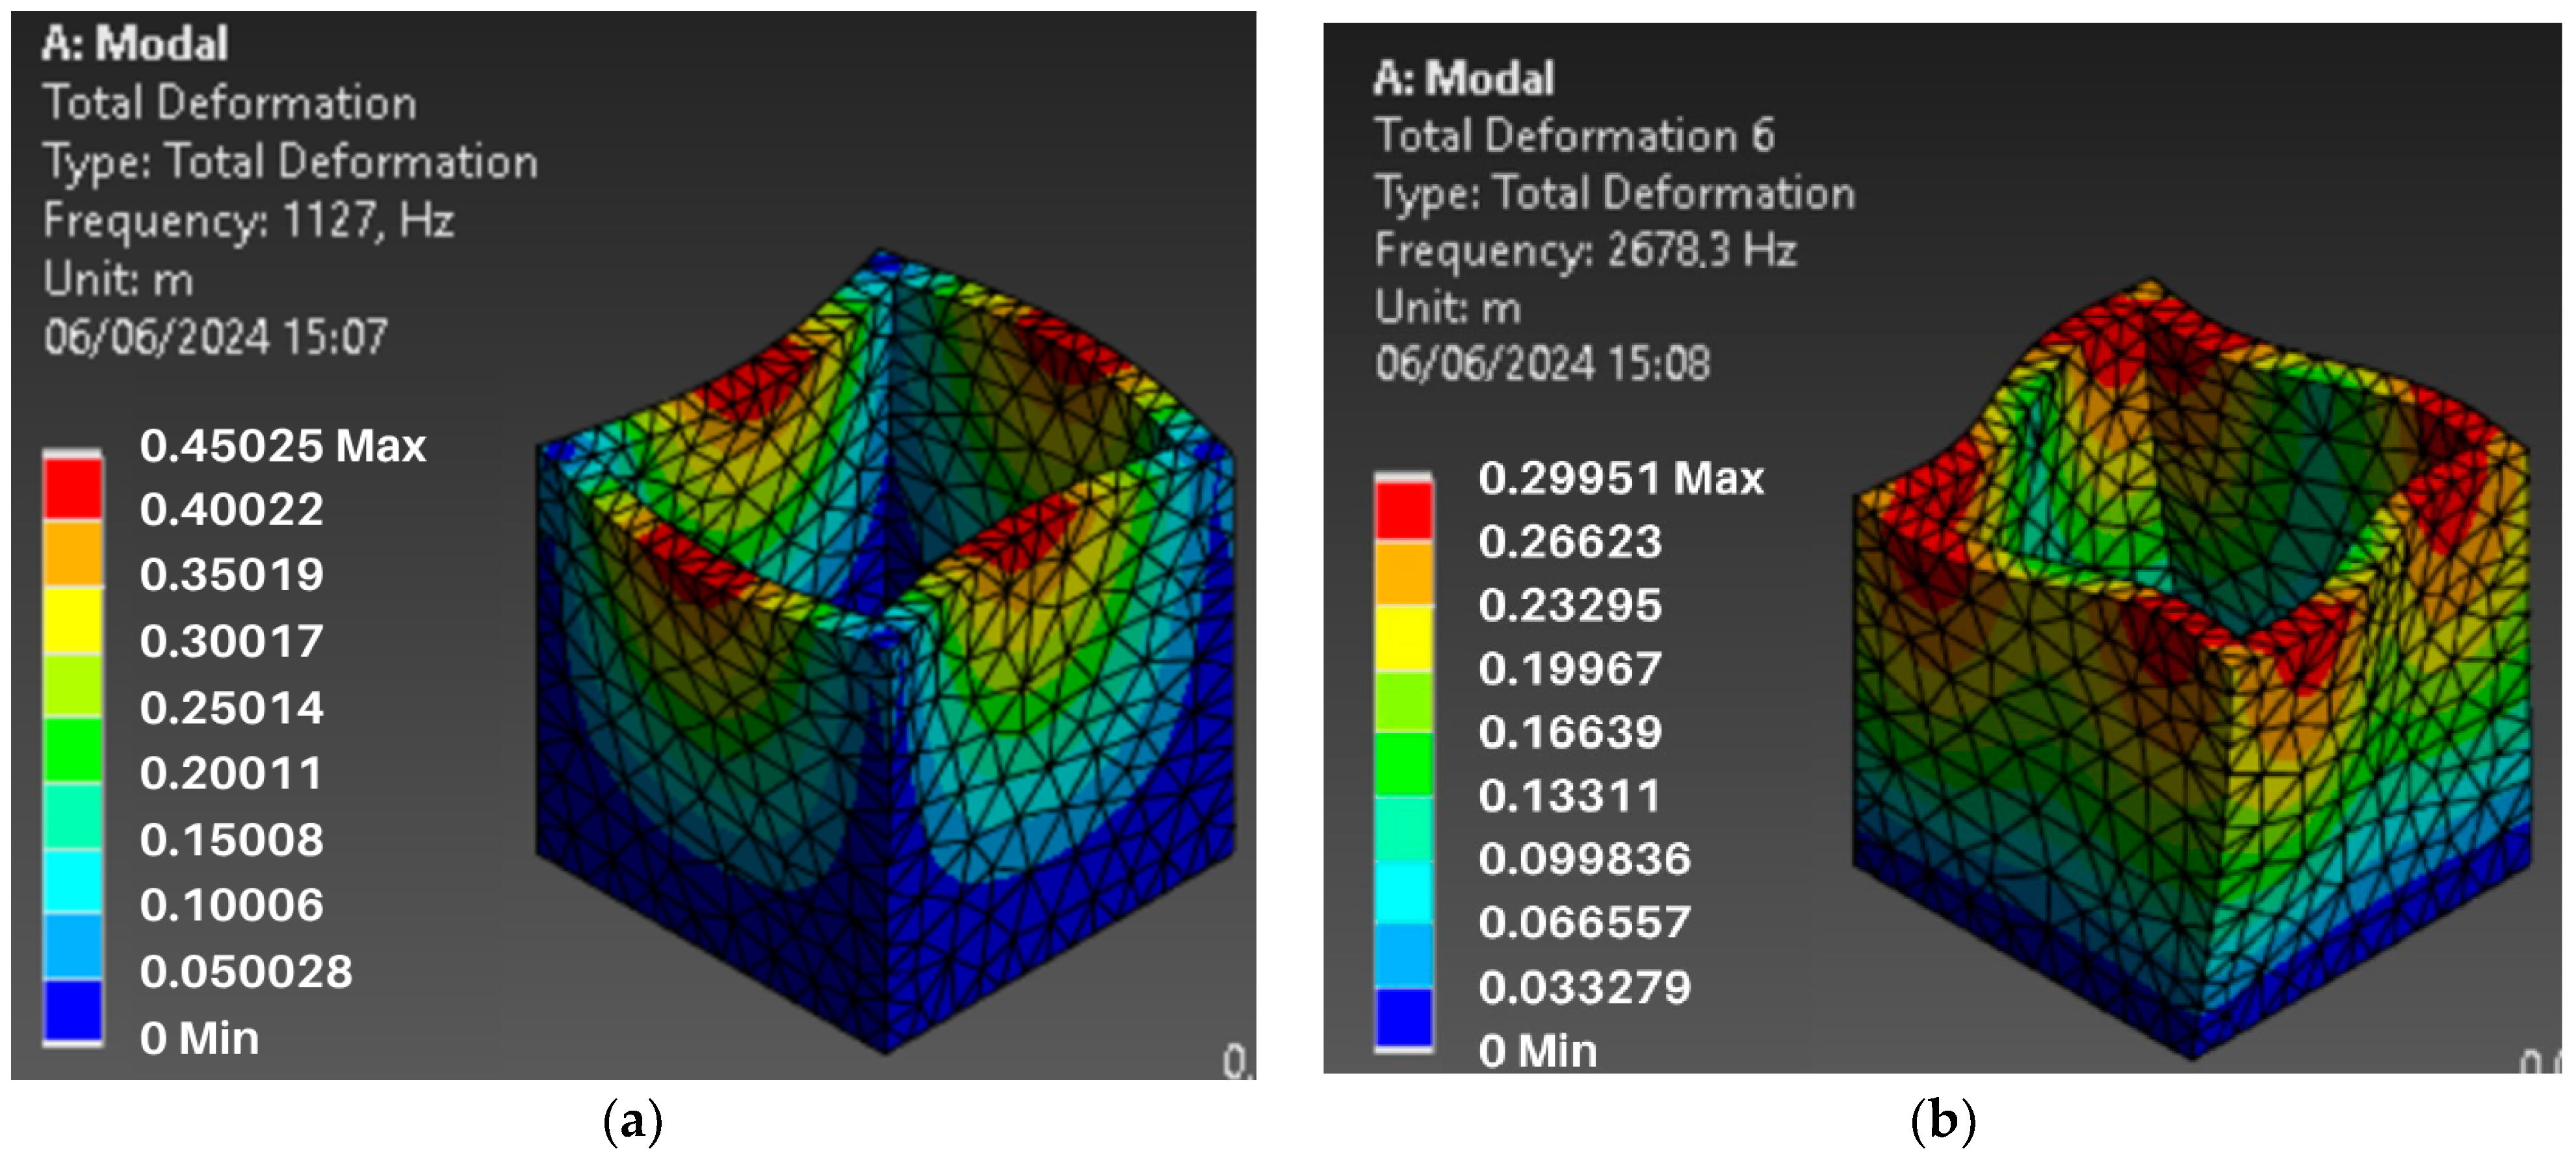The height and width of the screenshot is (1164, 2576).
Task: Select the '0.13311' legend value
Action: (1570, 796)
